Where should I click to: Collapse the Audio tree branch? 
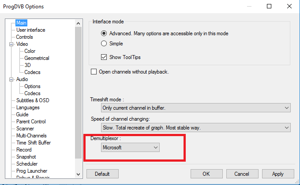point(11,79)
